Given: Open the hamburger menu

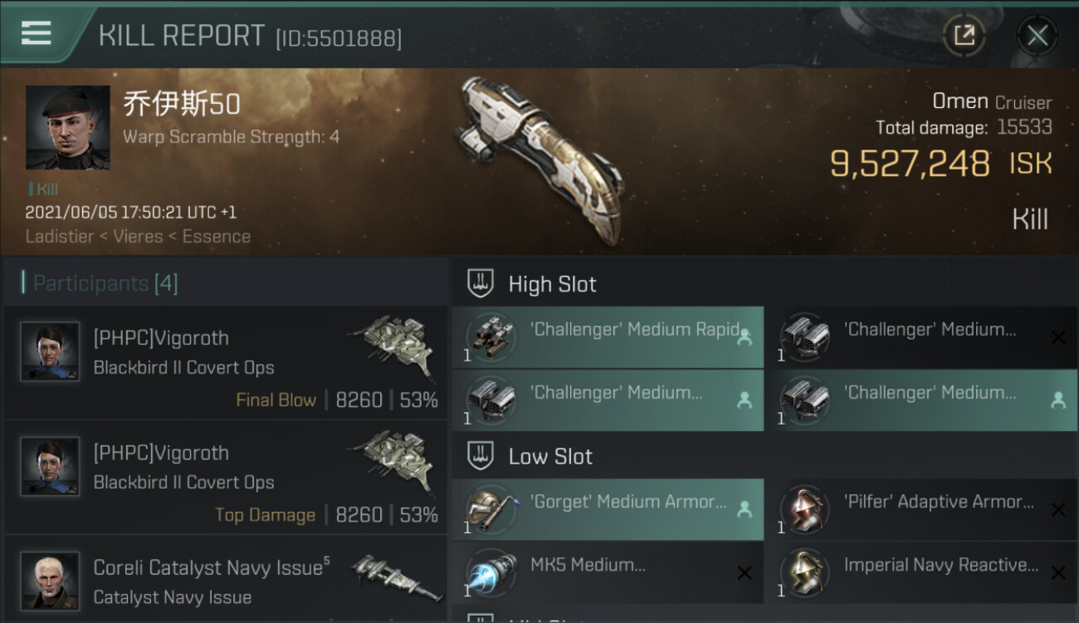Looking at the screenshot, I should (x=37, y=33).
